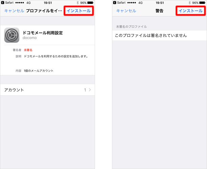Screen dimensions: 207x169
Task: Tap the 警告 title
Action: click(159, 11)
